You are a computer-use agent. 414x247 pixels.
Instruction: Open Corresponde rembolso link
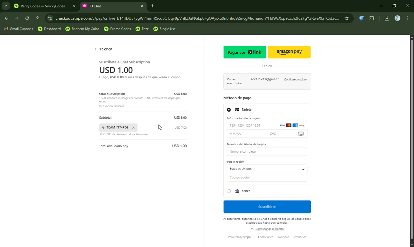pyautogui.click(x=269, y=229)
